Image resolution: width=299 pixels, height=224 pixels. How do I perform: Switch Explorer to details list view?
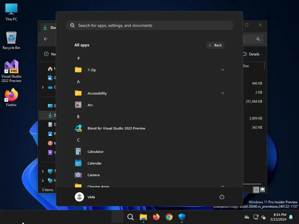point(256,190)
